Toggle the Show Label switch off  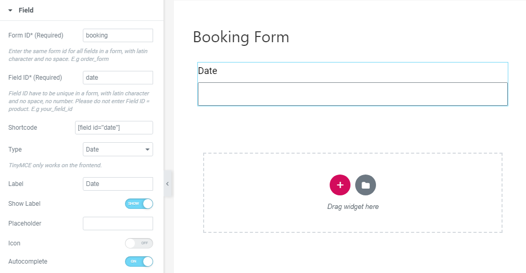tap(139, 204)
